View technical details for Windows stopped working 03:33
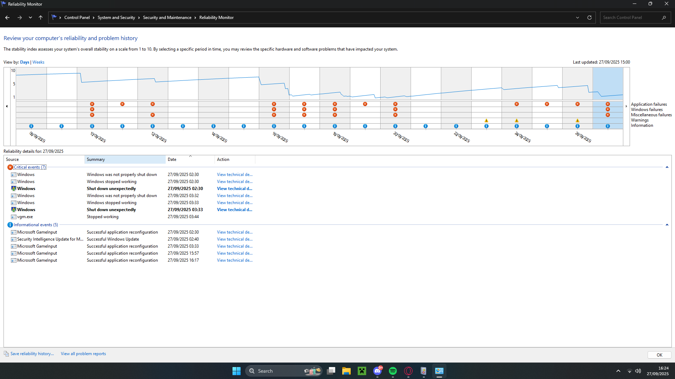This screenshot has height=379, width=675. [235, 203]
